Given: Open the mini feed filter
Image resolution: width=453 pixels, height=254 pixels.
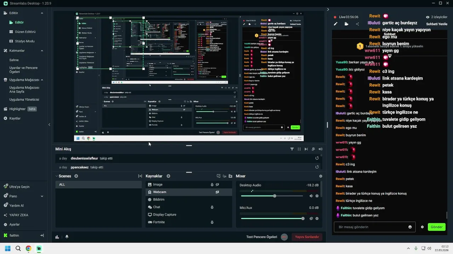Looking at the screenshot, I should [292, 149].
